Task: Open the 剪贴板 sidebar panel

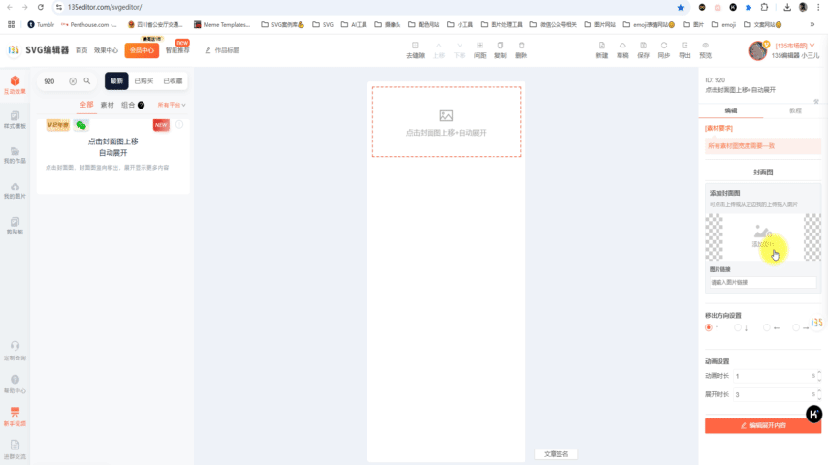Action: (15, 226)
